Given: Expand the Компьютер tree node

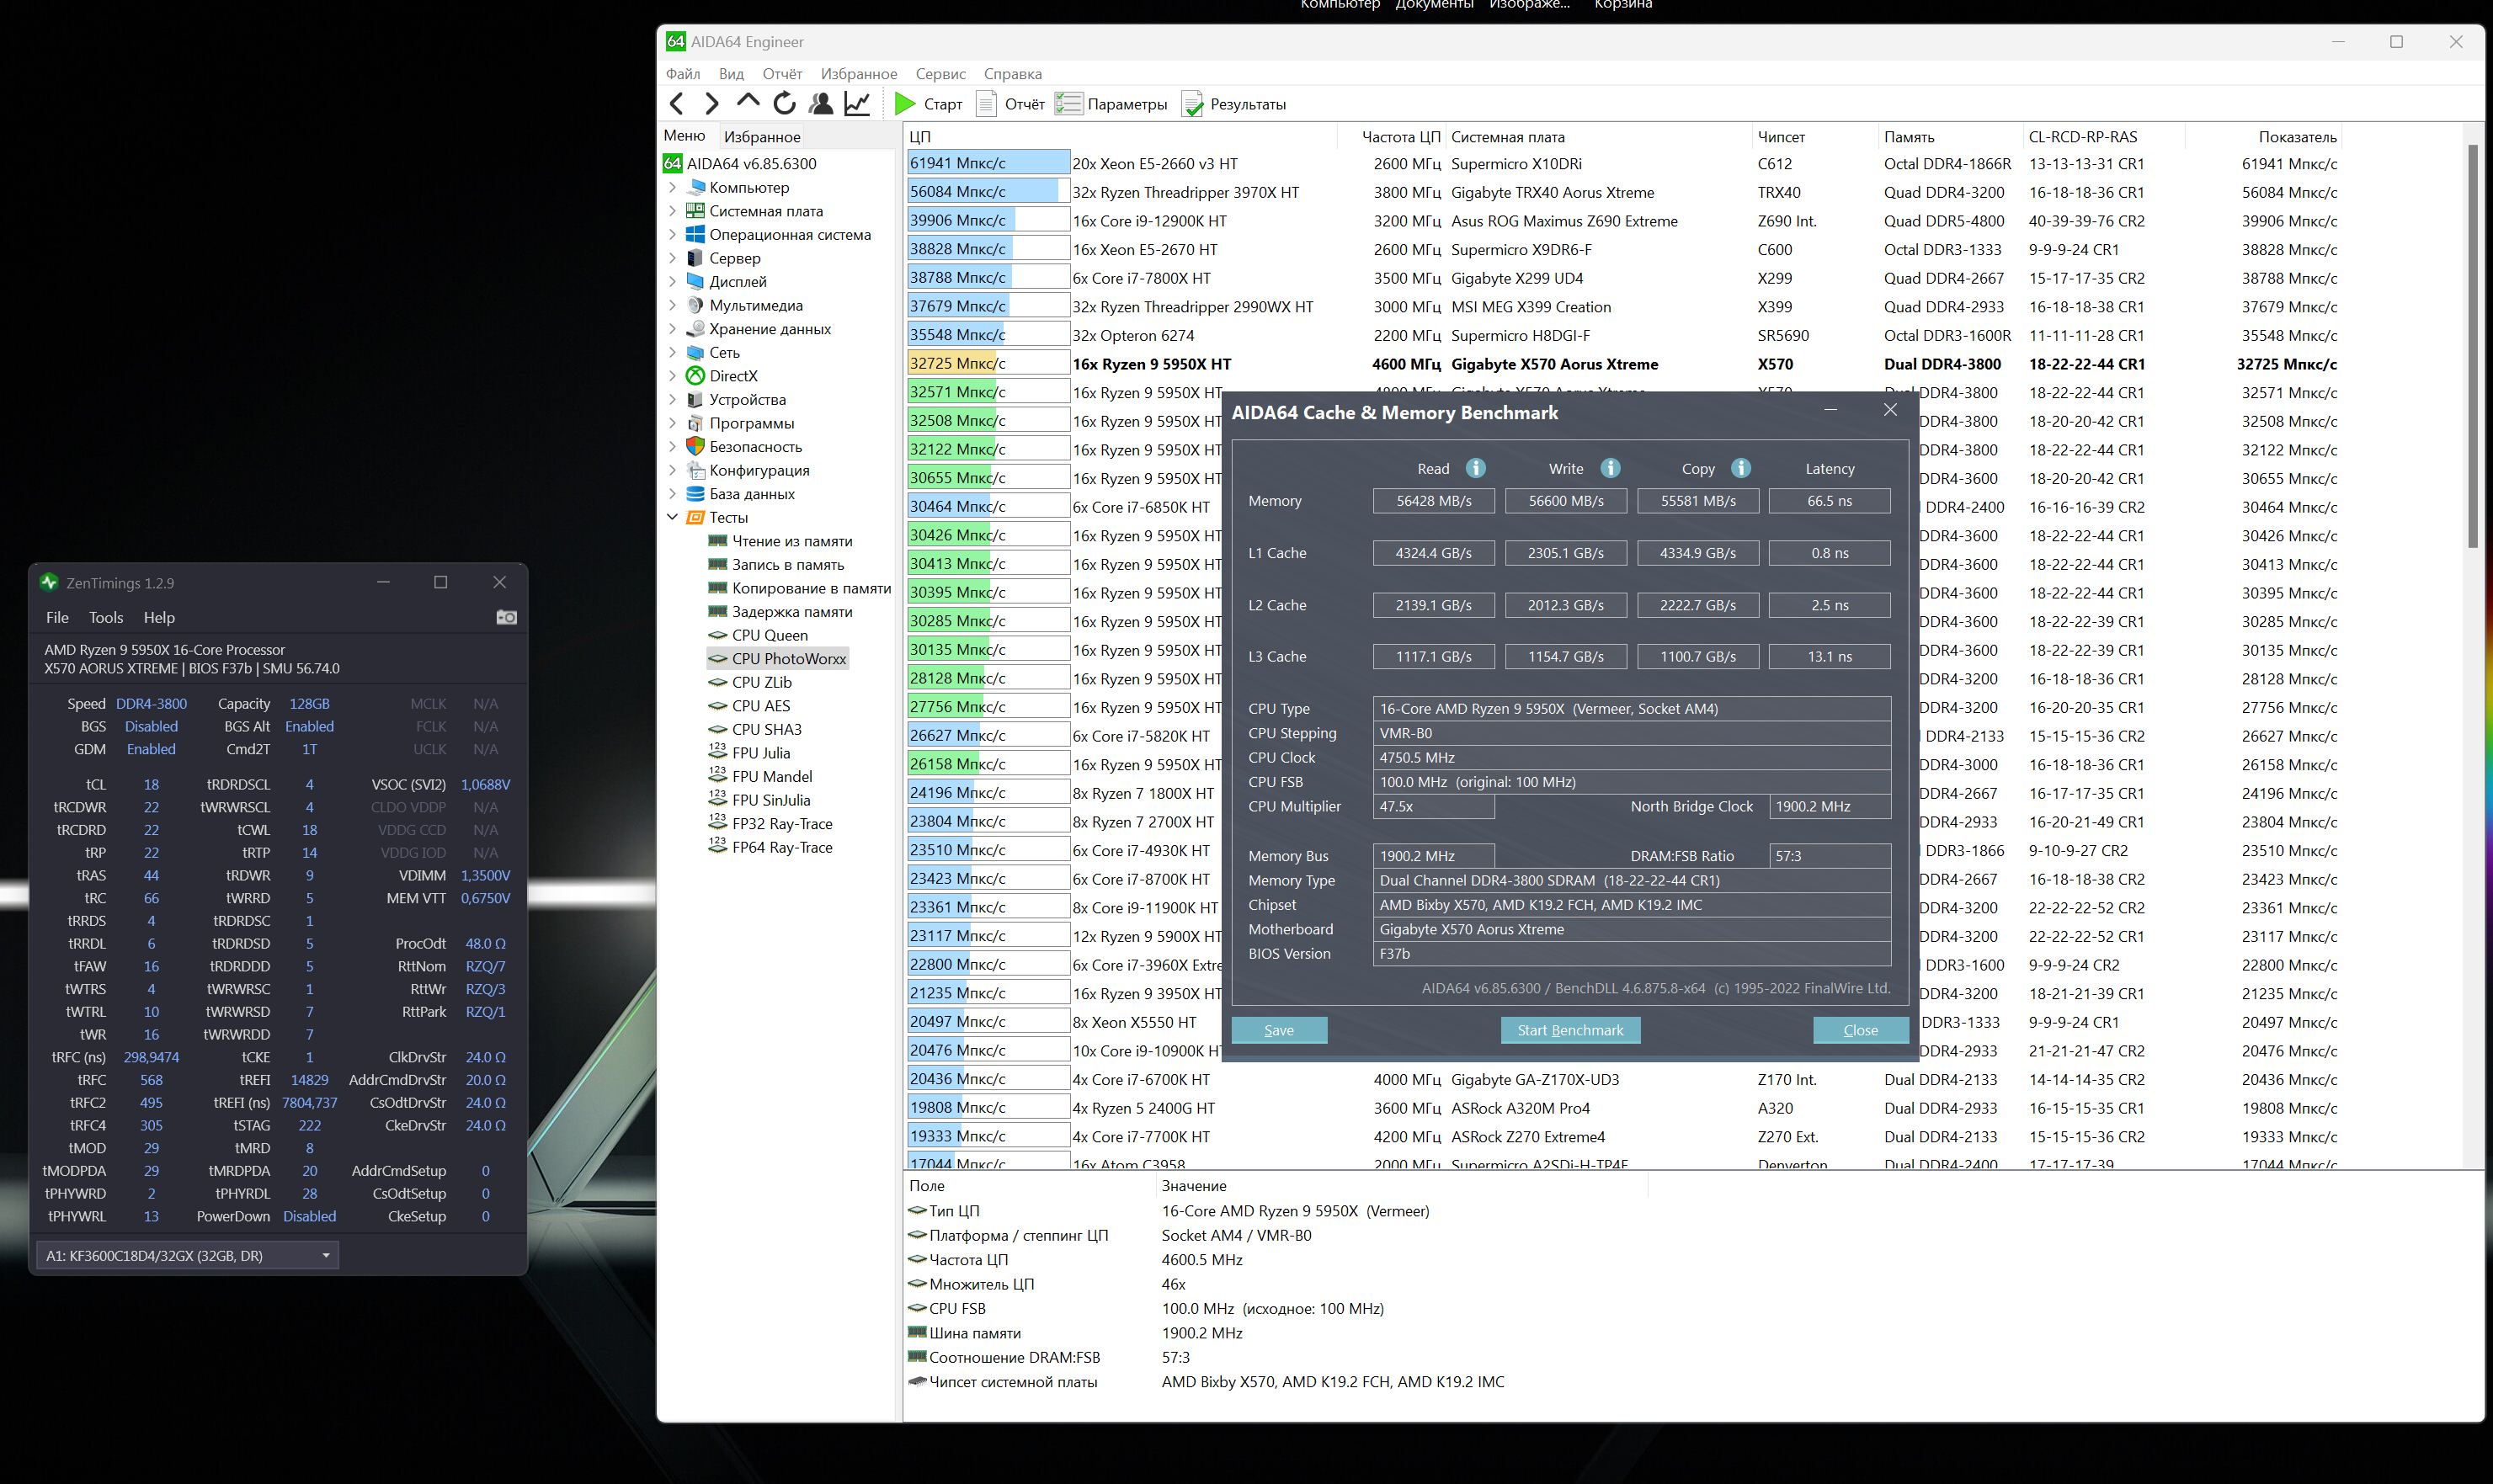Looking at the screenshot, I should coord(672,187).
